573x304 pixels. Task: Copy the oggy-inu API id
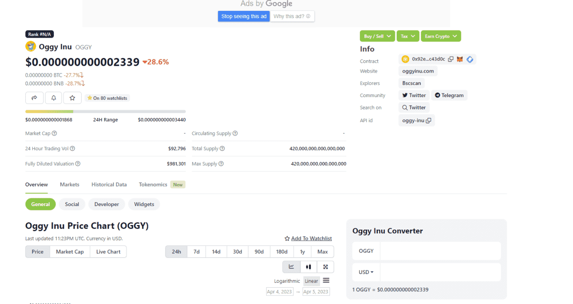(428, 120)
